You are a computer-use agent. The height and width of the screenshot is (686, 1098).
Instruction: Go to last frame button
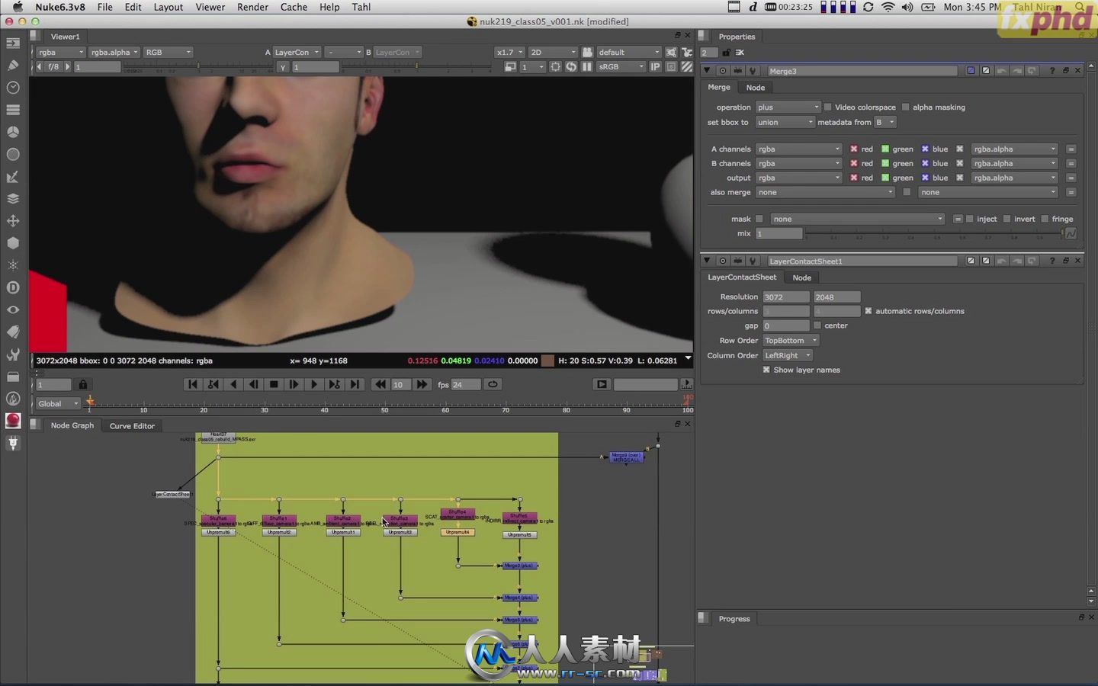click(355, 385)
